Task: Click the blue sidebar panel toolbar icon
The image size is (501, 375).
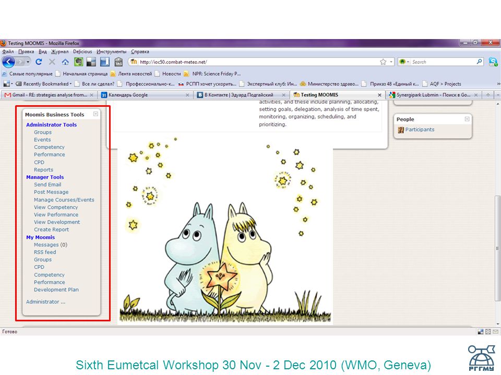Action: (x=105, y=62)
